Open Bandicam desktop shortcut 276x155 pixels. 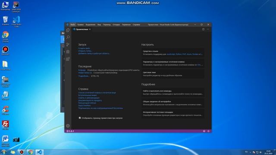(5, 51)
